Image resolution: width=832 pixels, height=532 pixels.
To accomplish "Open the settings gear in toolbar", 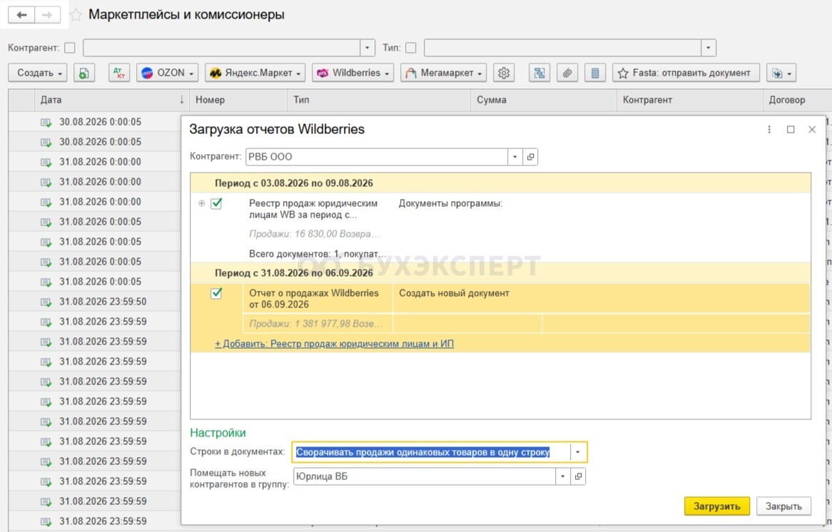I will point(504,73).
